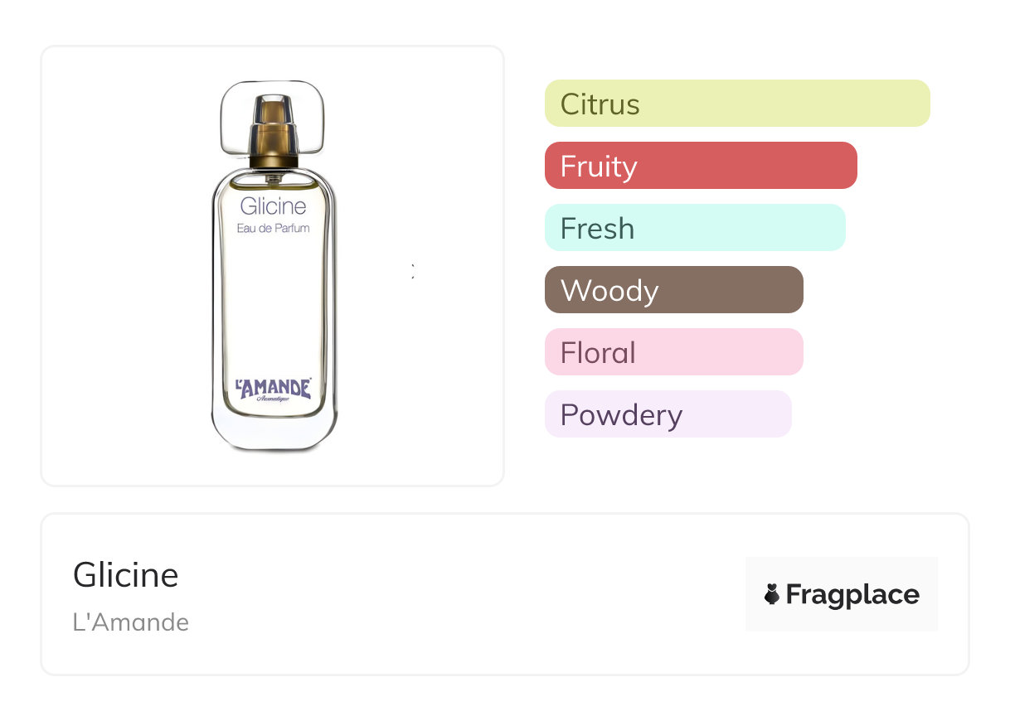Click the Fragplace perfume bottle logo icon

pos(772,594)
